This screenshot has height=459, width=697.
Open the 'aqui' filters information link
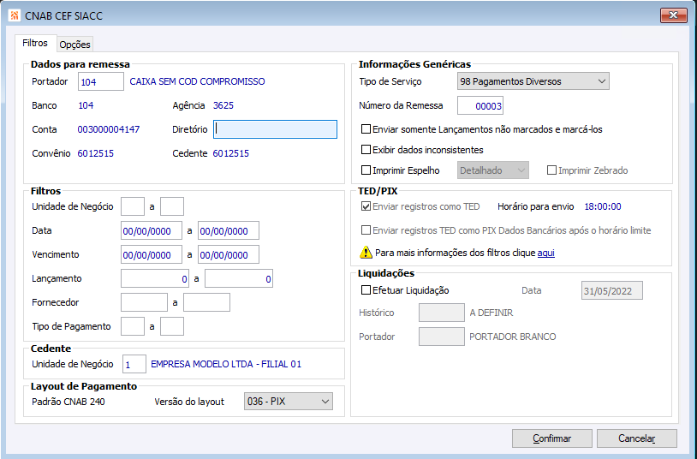(545, 253)
